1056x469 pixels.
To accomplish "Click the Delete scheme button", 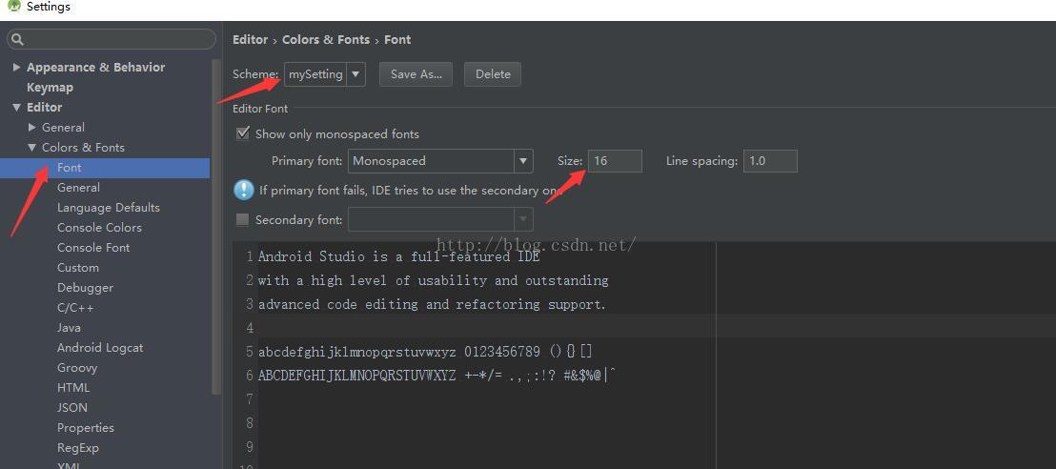I will (493, 74).
